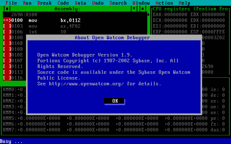Image resolution: width=231 pixels, height=144 pixels.
Task: Select the ESI register value
Action: point(176,26)
